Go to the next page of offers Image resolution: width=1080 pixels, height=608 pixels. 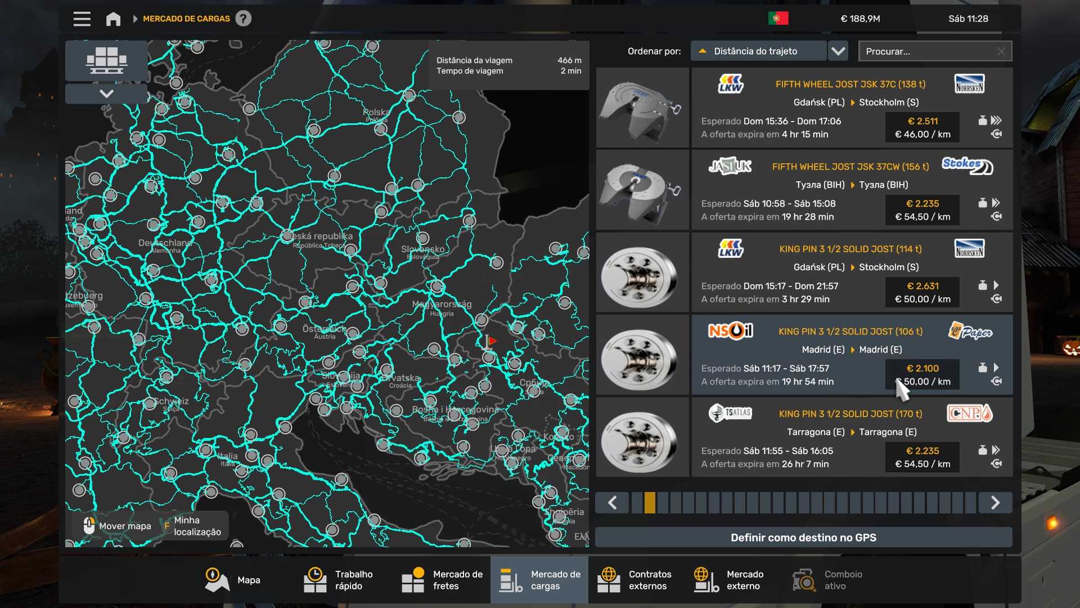coord(994,502)
